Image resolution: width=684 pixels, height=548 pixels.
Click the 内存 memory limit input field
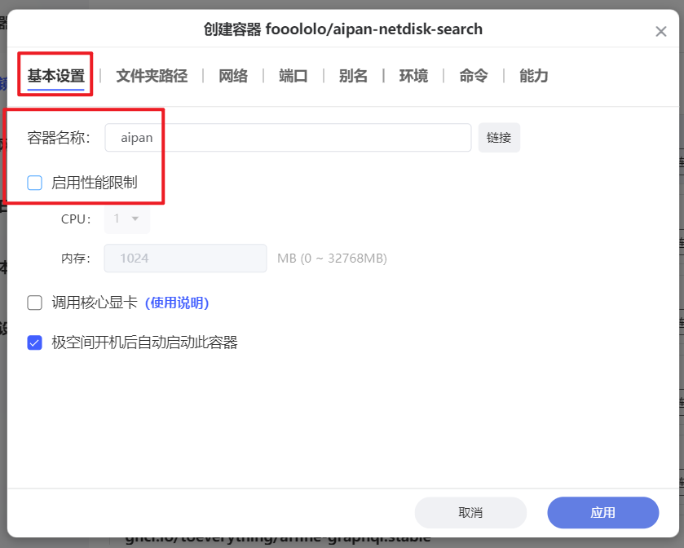click(185, 258)
